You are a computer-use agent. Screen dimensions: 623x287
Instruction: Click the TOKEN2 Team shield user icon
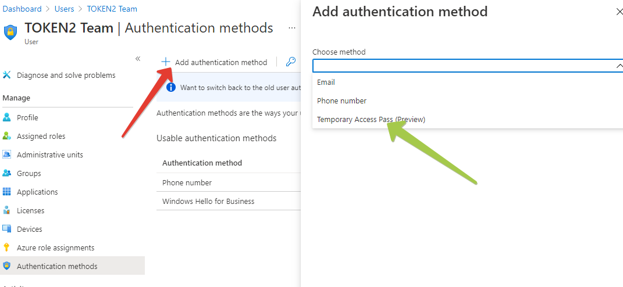click(x=10, y=32)
